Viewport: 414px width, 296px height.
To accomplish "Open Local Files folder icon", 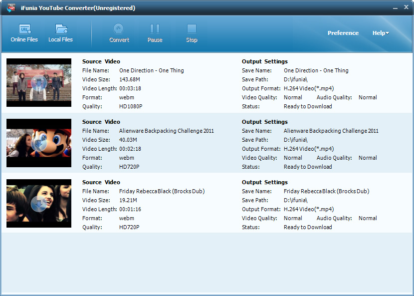I will 61,29.
